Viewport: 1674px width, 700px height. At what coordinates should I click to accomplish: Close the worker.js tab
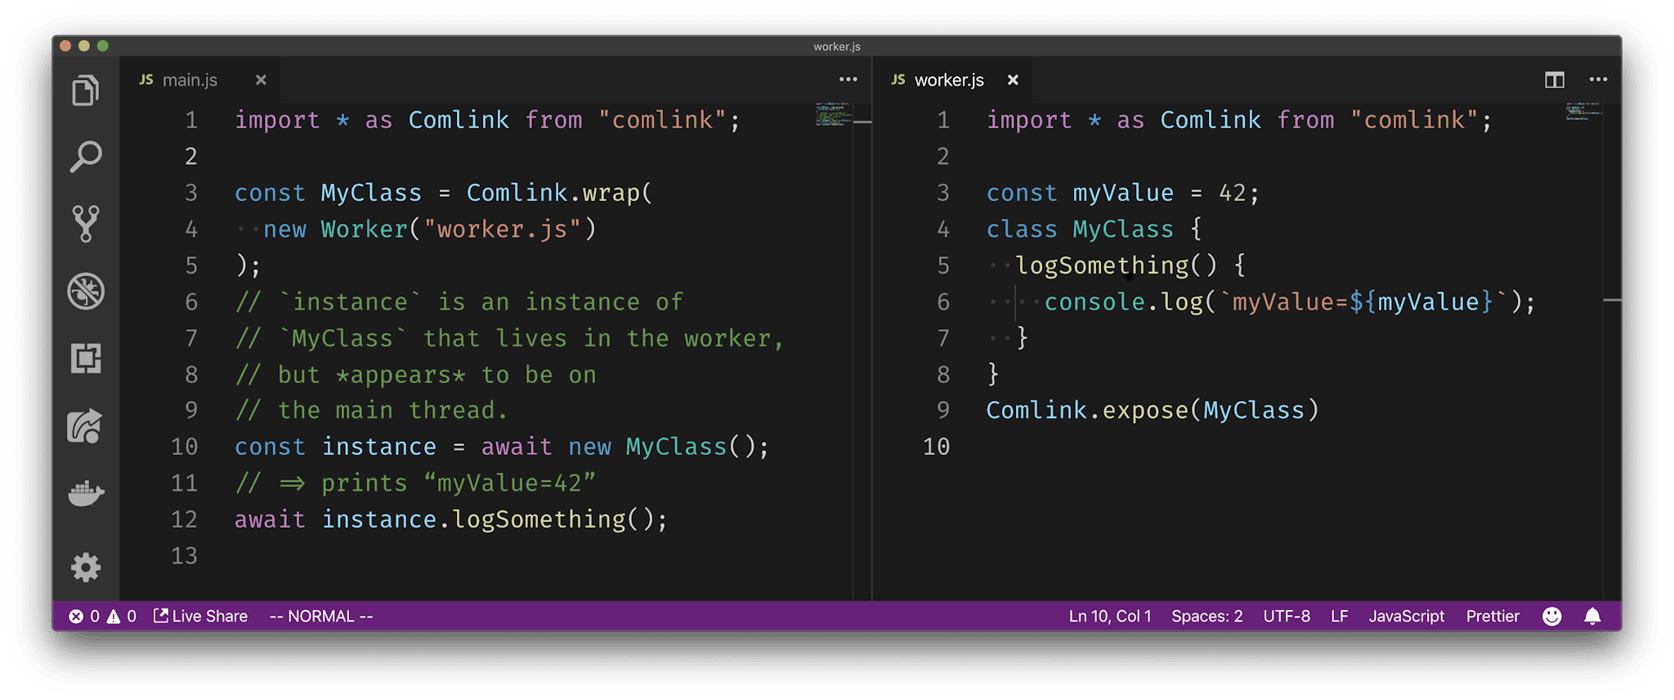point(1013,80)
